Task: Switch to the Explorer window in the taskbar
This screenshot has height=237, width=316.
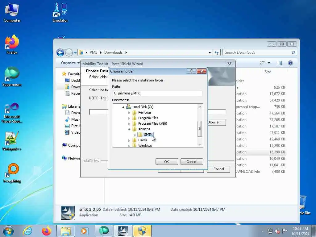Action: (x=66, y=231)
